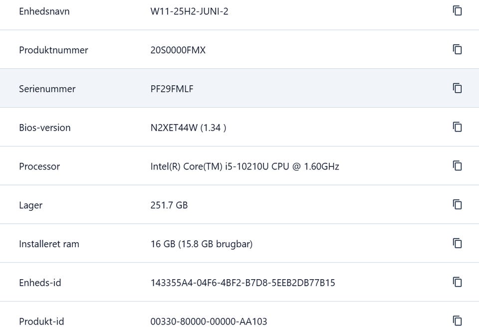Copy the Installeret ram value
479x333 pixels.
pyautogui.click(x=457, y=243)
